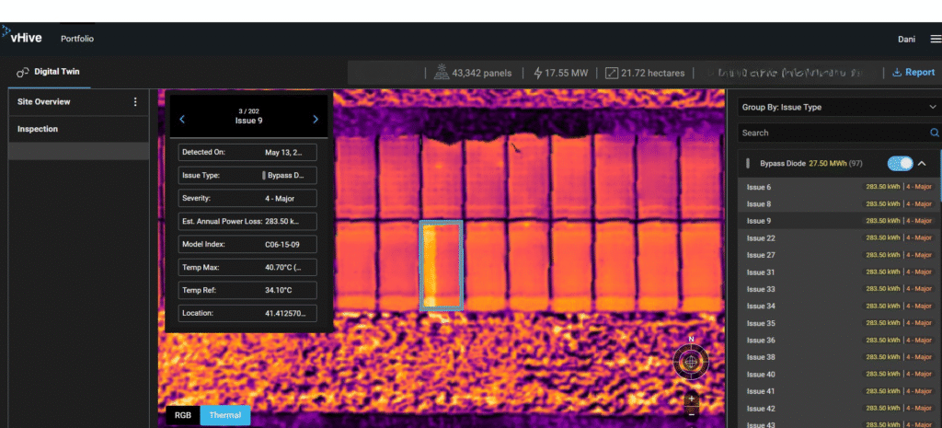Screen dimensions: 942x428
Task: Switch imagery to Thermal view
Action: coord(225,415)
